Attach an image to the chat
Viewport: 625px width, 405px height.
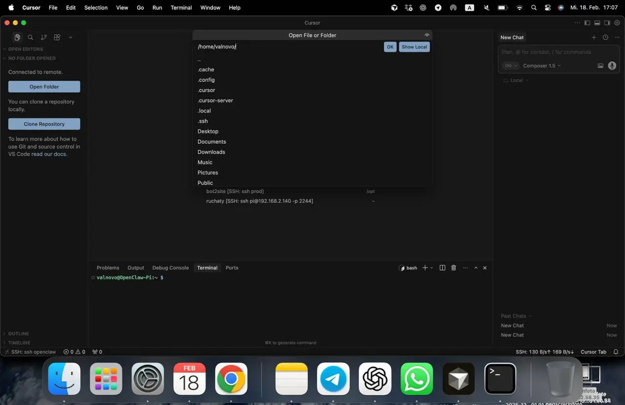coord(601,66)
